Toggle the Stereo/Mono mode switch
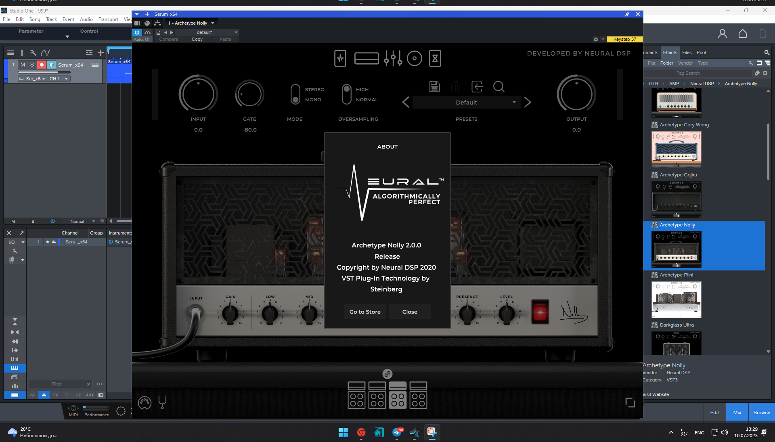Viewport: 775px width, 442px height. pyautogui.click(x=295, y=94)
